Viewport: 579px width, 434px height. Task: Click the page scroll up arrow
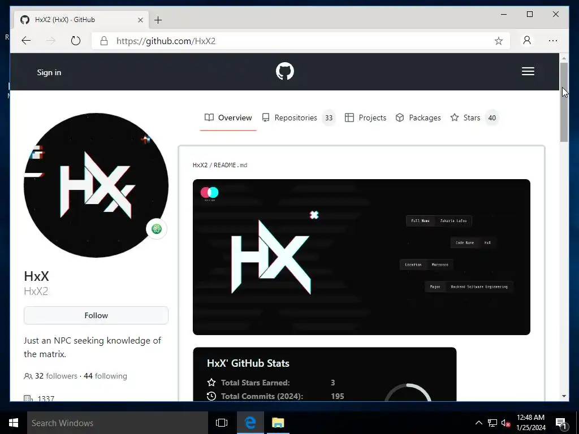(564, 58)
